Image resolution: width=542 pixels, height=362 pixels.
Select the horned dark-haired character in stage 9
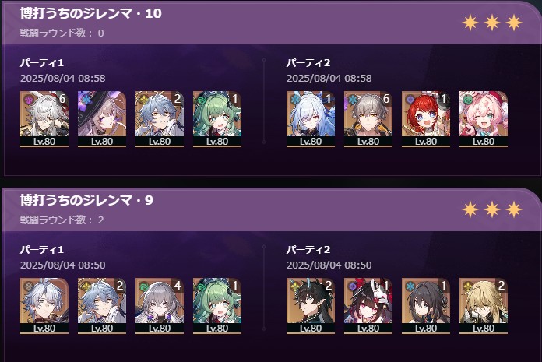pos(311,306)
